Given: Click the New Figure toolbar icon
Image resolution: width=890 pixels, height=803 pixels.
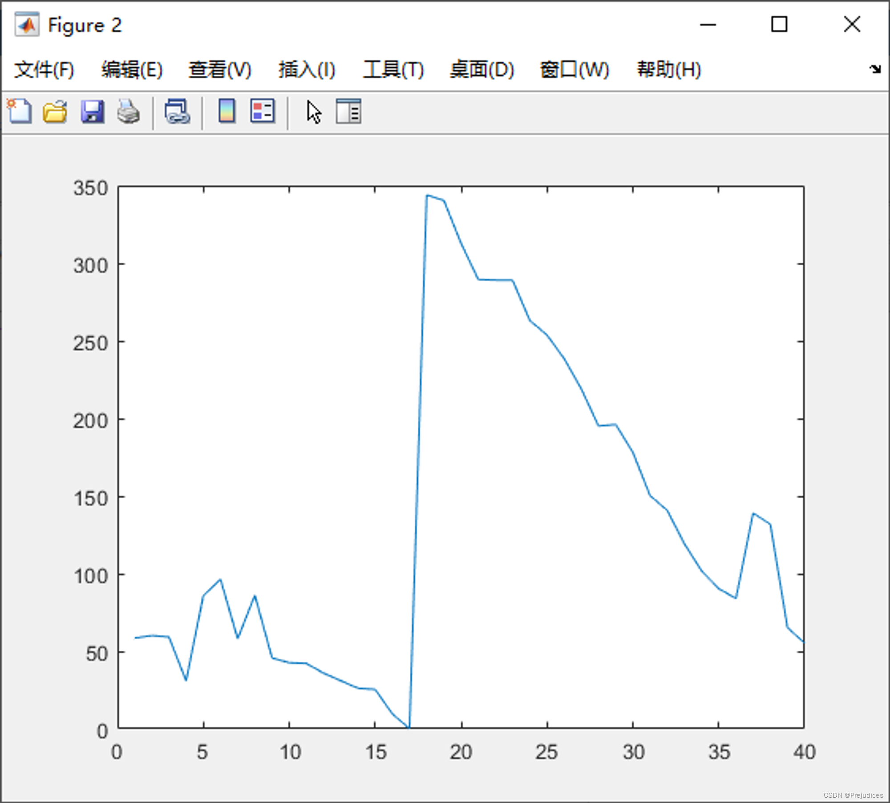Looking at the screenshot, I should [19, 111].
